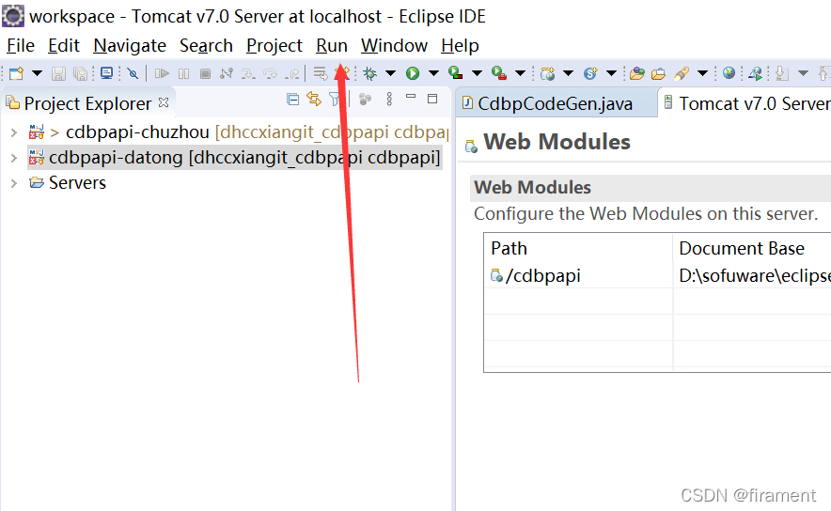Click the green Run button
This screenshot has width=831, height=511.
click(413, 73)
